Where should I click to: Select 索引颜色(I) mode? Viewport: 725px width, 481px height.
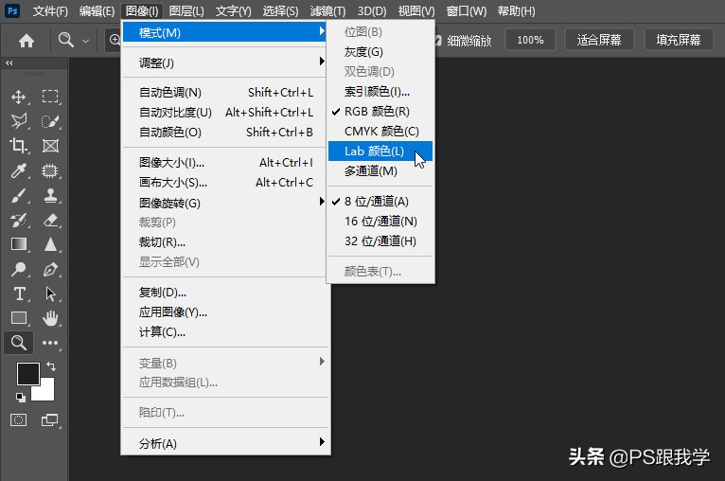[380, 92]
